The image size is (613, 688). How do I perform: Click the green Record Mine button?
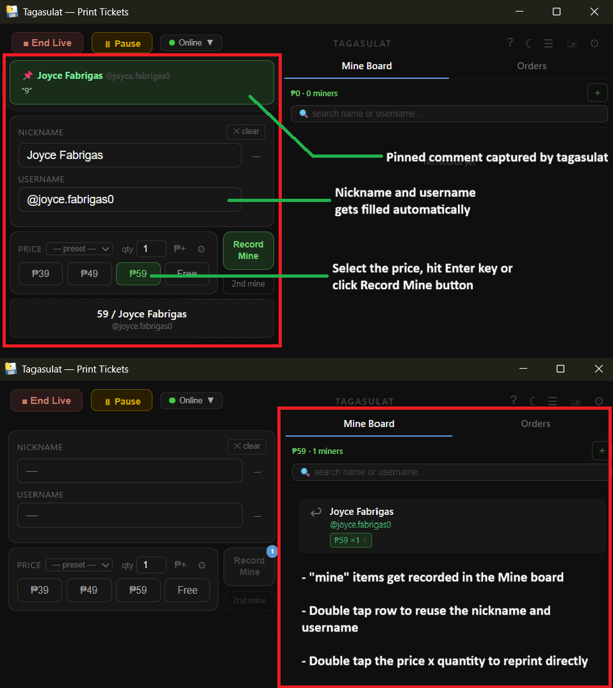coord(248,250)
